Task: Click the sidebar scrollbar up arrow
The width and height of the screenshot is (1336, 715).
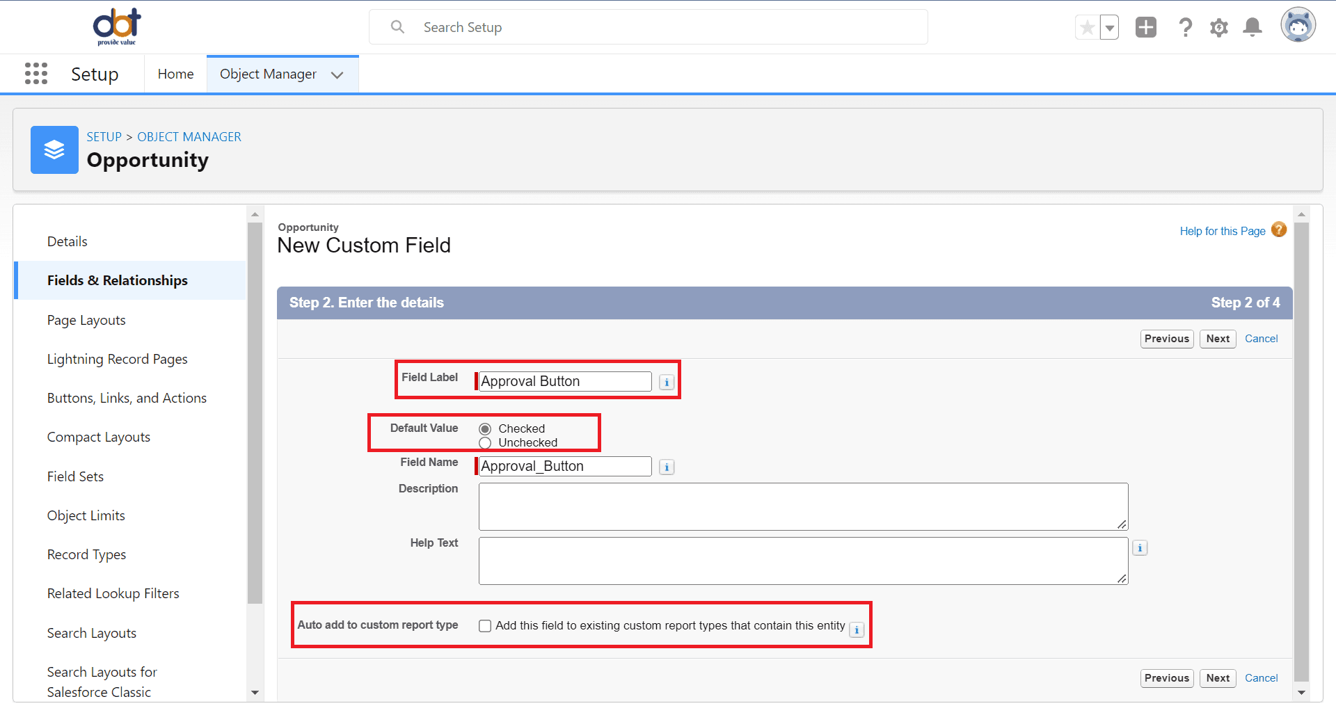Action: [x=255, y=214]
